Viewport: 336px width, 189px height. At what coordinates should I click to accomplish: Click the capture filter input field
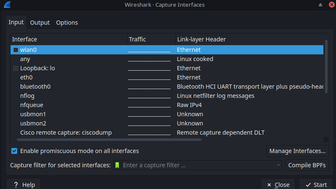tap(199, 165)
